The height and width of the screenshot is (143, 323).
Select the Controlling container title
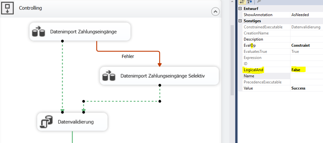click(x=31, y=8)
